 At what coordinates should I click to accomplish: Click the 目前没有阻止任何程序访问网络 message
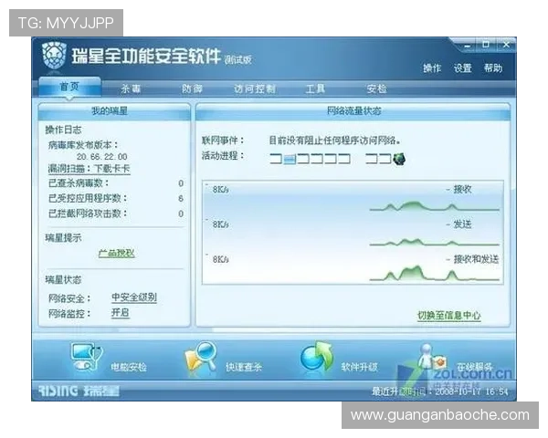pyautogui.click(x=335, y=141)
